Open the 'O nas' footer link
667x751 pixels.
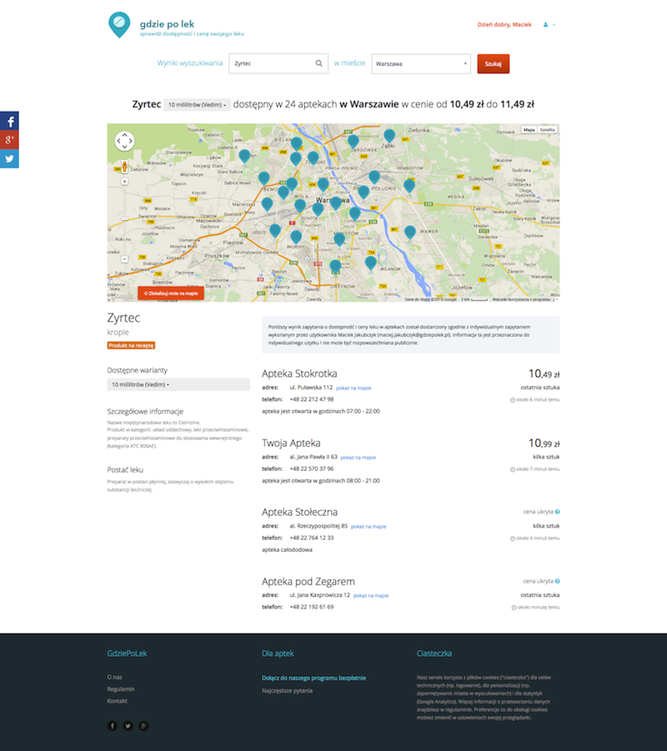pos(114,678)
